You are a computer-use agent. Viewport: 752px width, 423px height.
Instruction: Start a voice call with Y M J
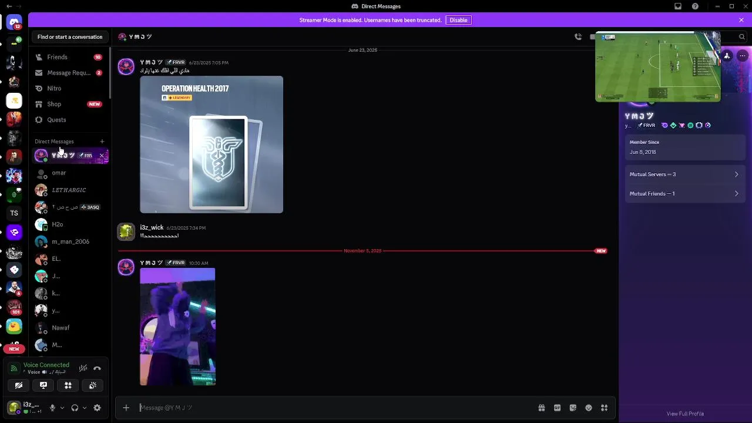[x=578, y=36]
